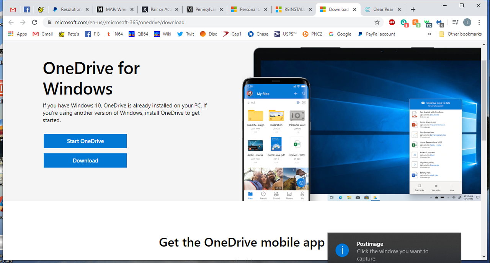Open the Cap1 bookmark
The width and height of the screenshot is (490, 263).
point(232,34)
